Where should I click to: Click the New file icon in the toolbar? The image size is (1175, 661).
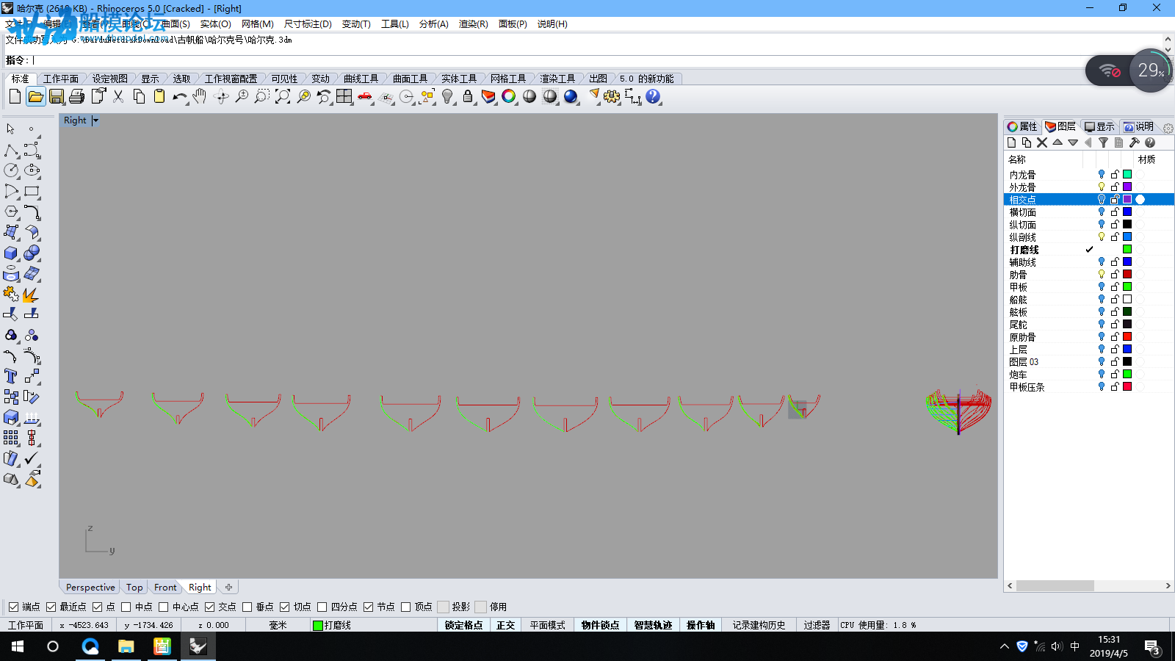(x=15, y=96)
